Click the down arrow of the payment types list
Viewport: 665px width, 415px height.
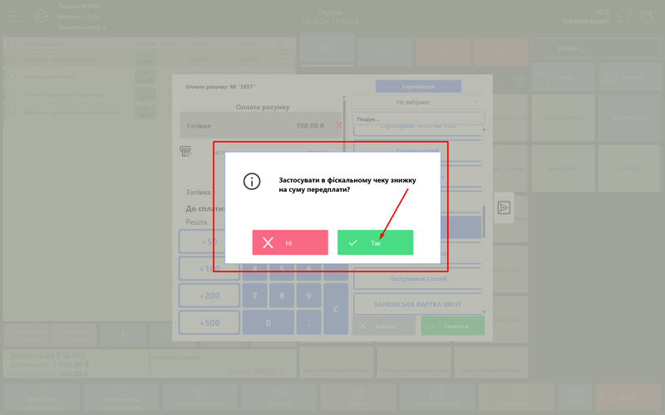pos(484,312)
